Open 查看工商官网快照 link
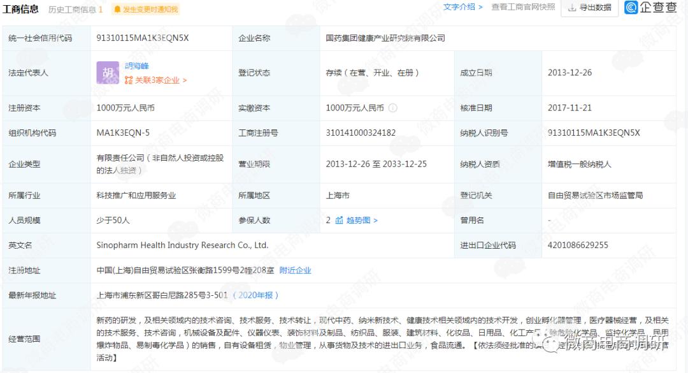Image resolution: width=688 pixels, height=373 pixels. [x=523, y=7]
